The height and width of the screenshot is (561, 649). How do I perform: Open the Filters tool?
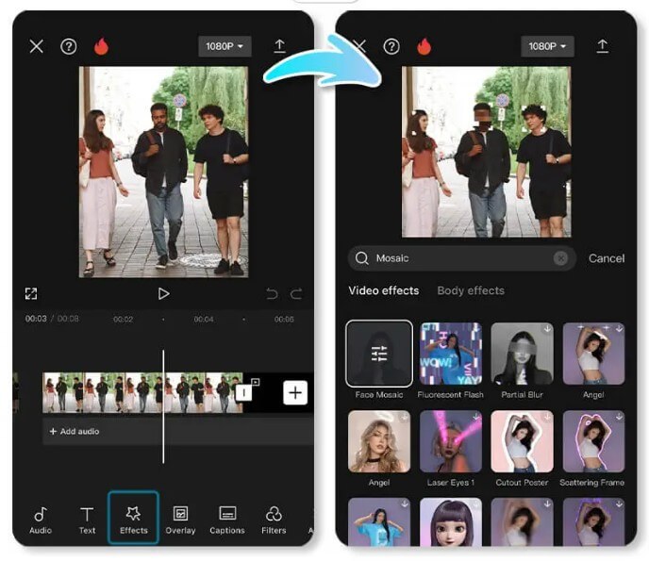point(274,520)
